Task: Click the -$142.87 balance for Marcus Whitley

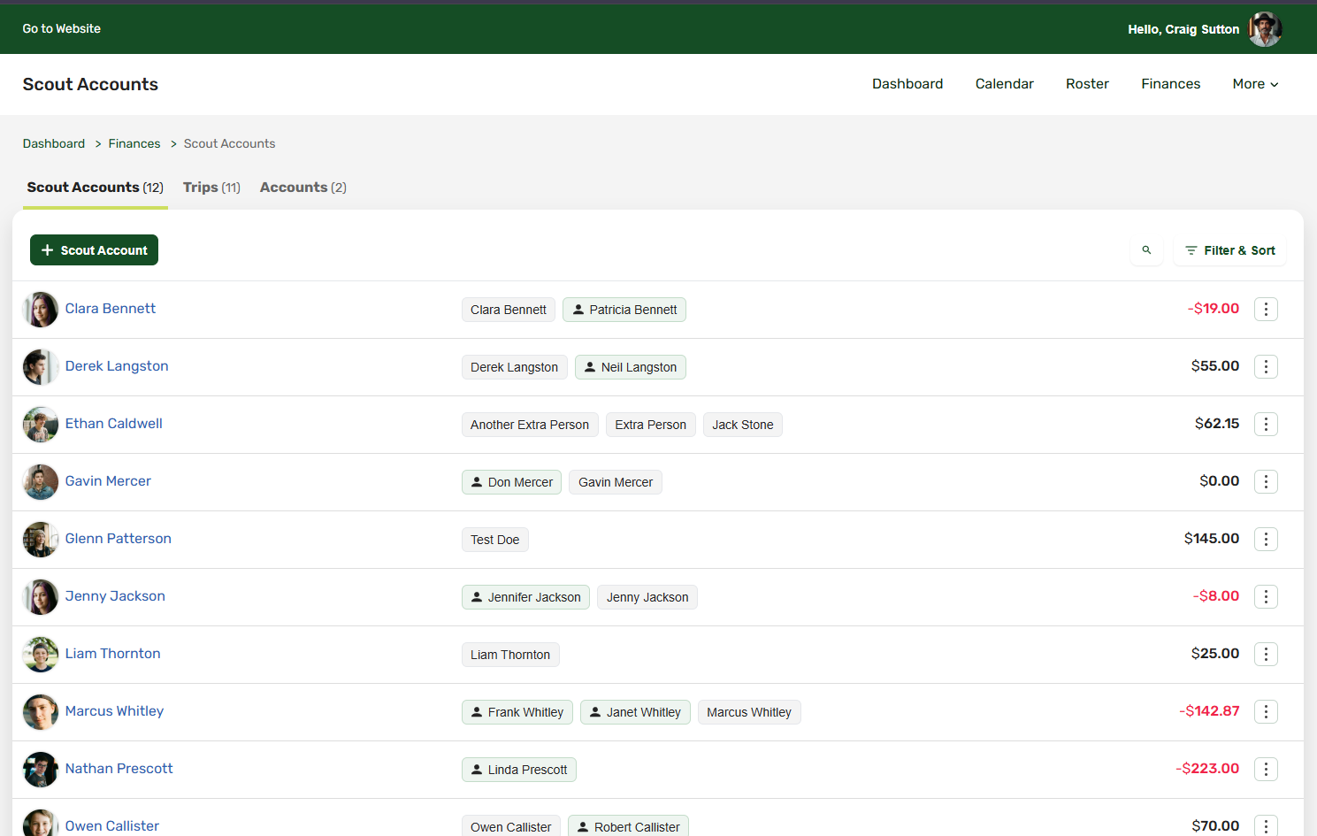Action: (x=1209, y=711)
